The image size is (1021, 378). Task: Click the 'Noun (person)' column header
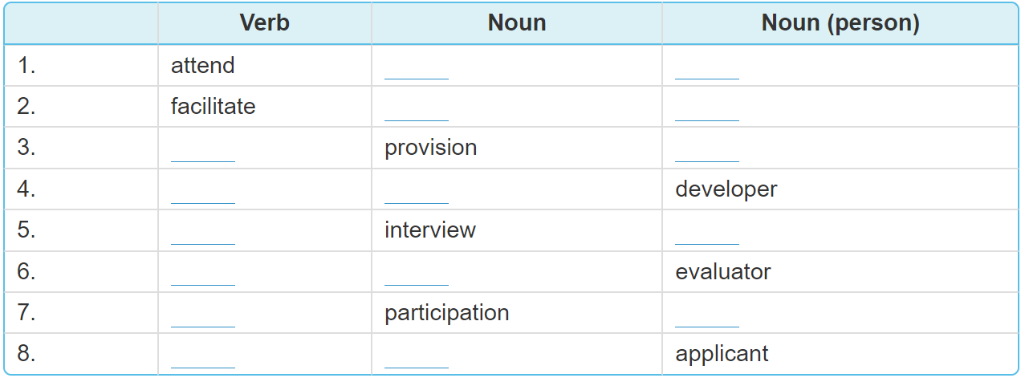click(x=840, y=23)
